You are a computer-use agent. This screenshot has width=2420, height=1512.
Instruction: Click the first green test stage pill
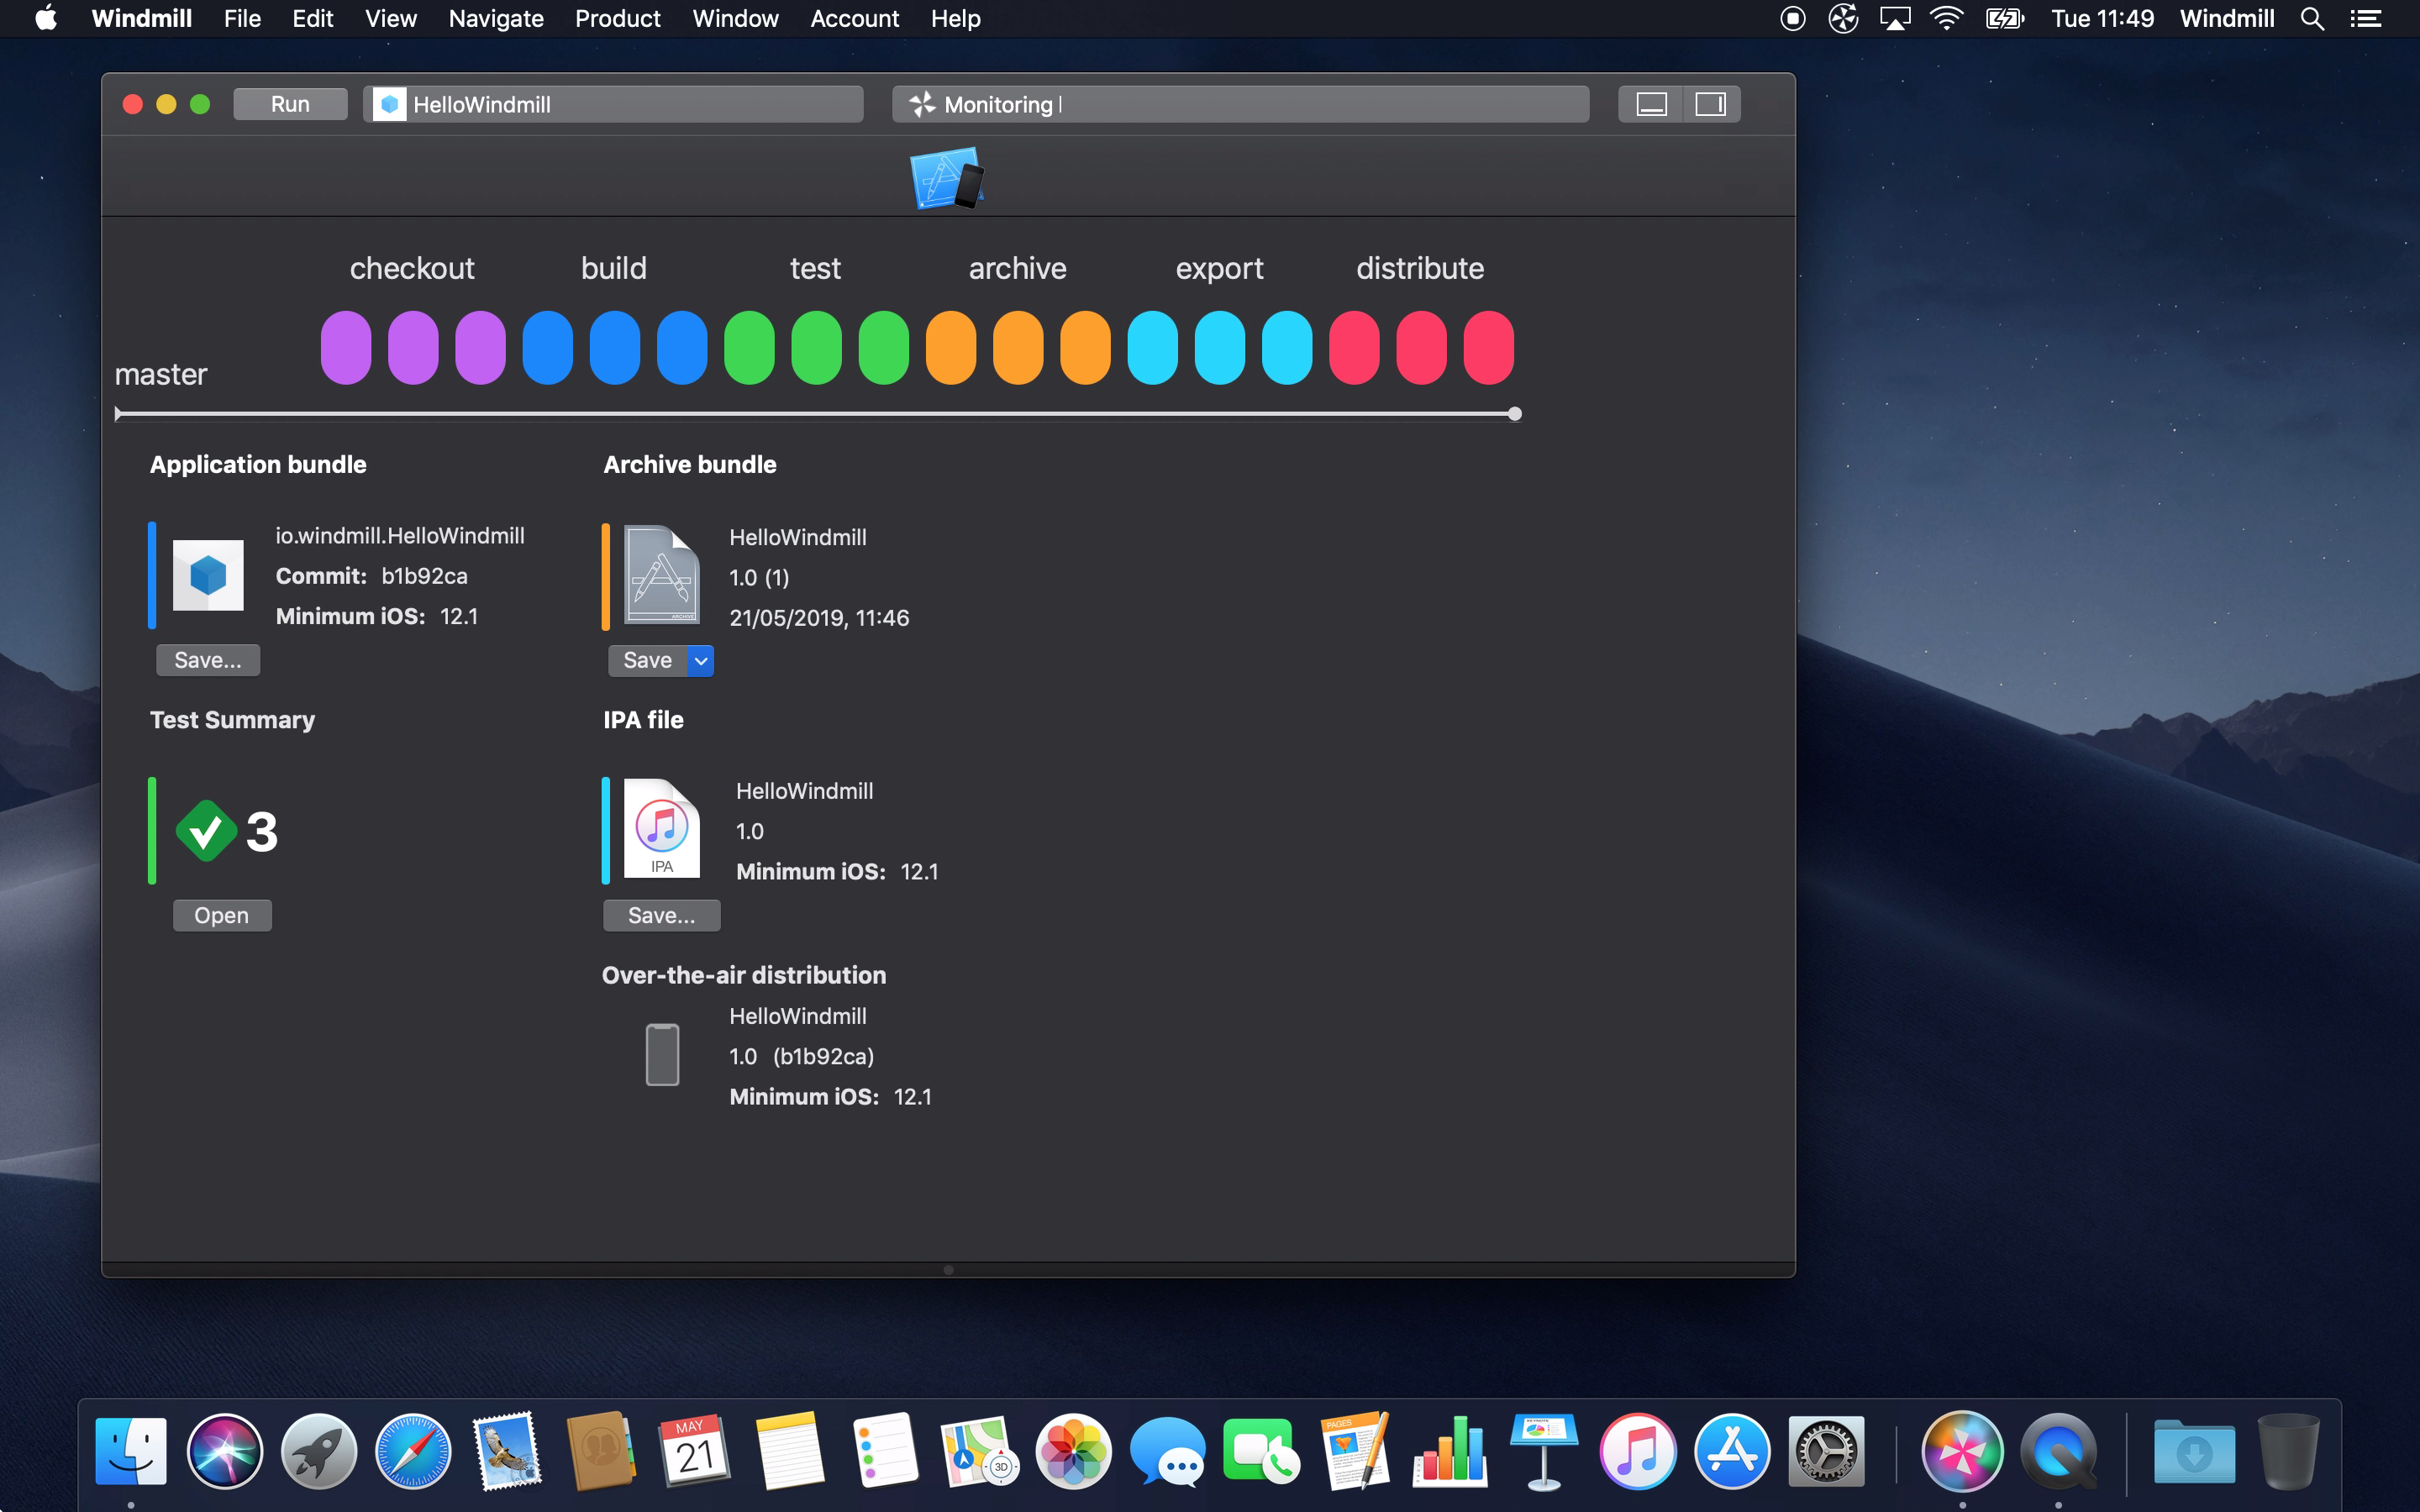click(x=749, y=347)
